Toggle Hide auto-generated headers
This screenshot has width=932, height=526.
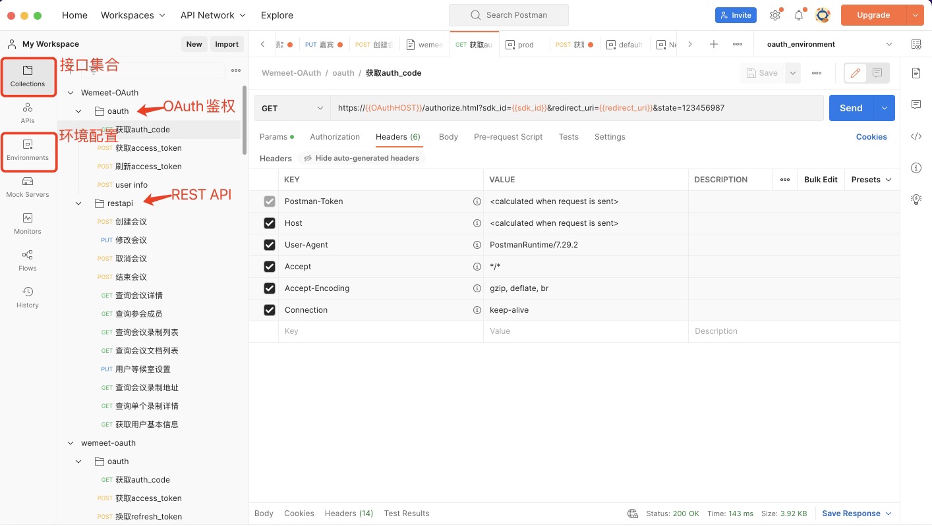pos(361,158)
